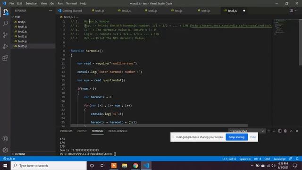Open editor more actions ellipsis

coord(297,10)
